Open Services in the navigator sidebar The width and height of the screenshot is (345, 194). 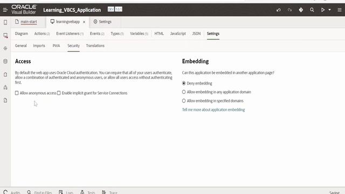point(5,48)
